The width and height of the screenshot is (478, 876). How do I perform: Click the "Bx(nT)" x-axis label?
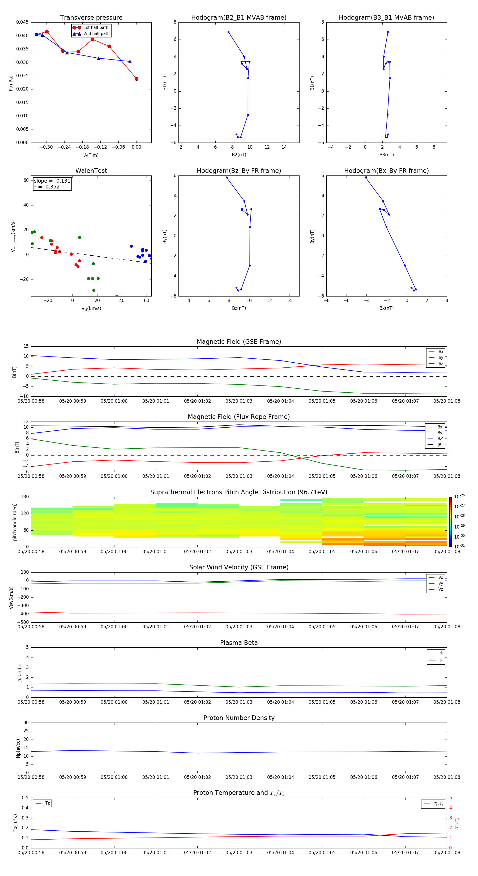pos(386,308)
